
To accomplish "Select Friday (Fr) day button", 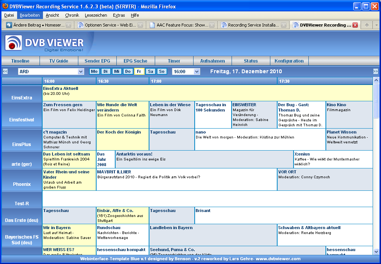I will (x=139, y=72).
